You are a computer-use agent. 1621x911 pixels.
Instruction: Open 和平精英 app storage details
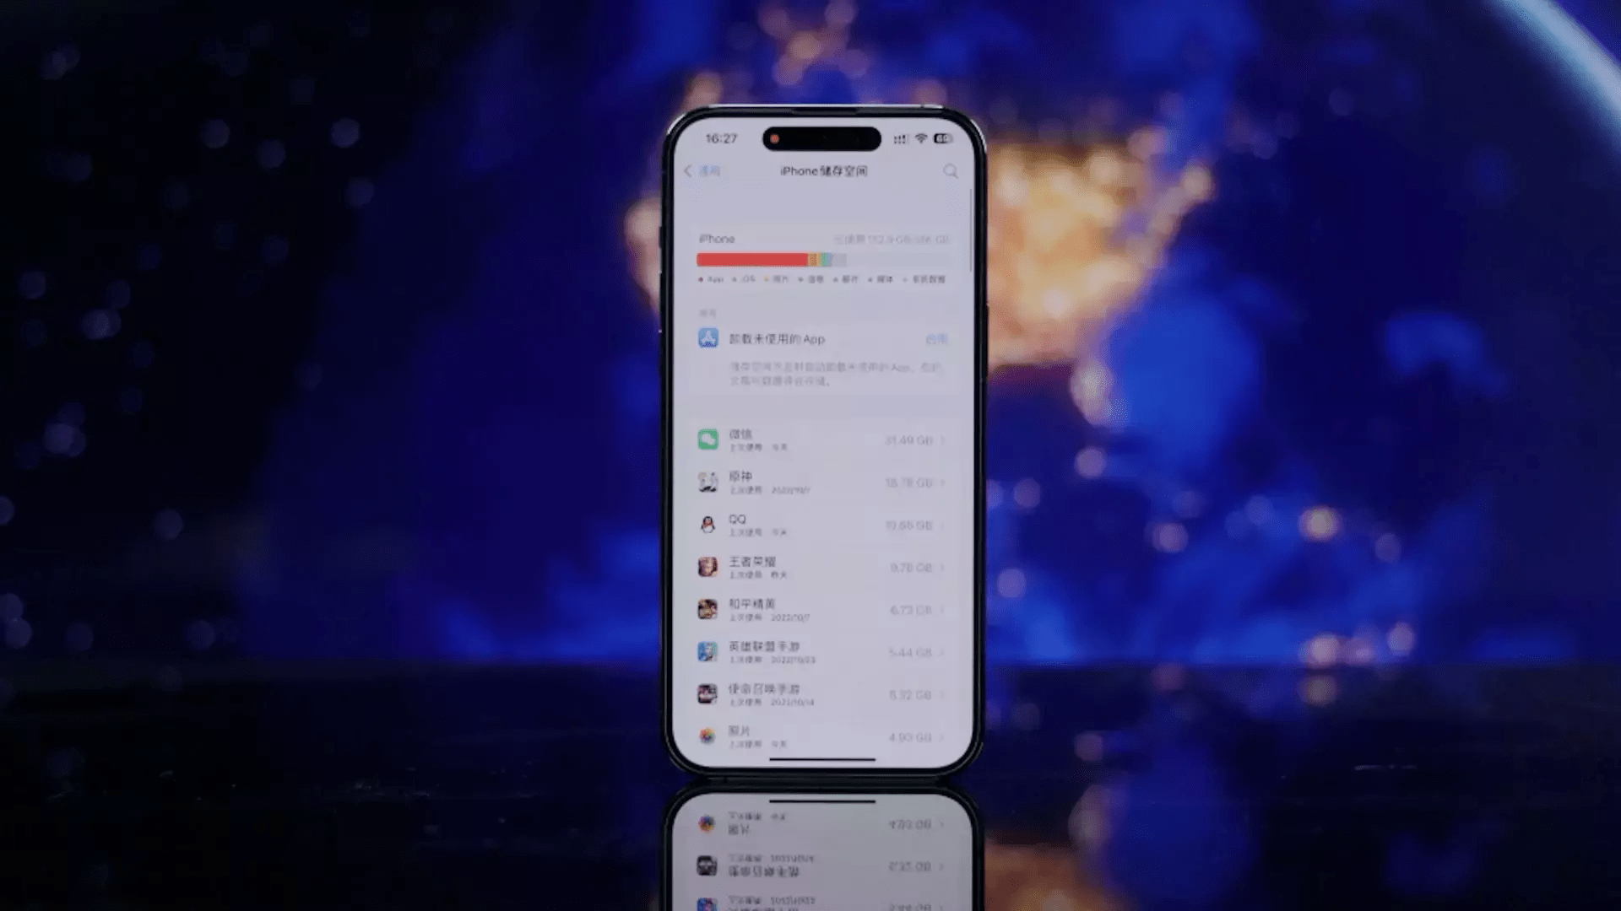click(x=821, y=610)
